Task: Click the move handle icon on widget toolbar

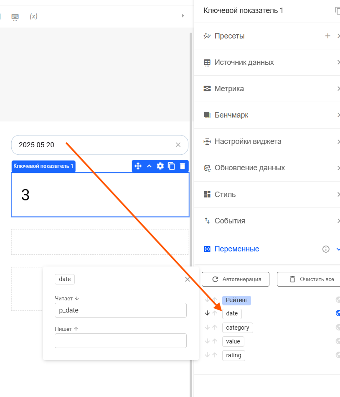Action: 138,166
